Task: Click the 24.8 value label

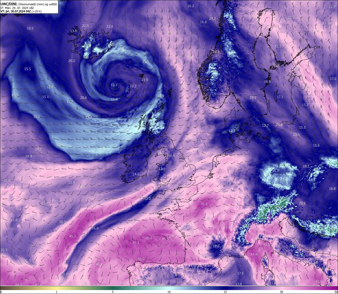Action: (x=279, y=125)
